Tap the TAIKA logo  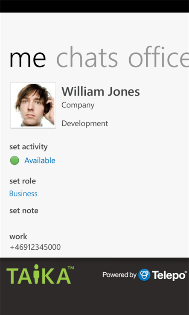pyautogui.click(x=40, y=274)
